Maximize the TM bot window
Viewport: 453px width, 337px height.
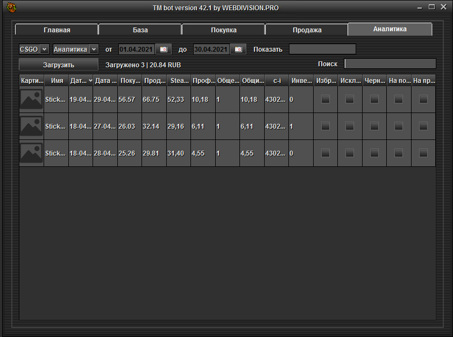tap(431, 7)
